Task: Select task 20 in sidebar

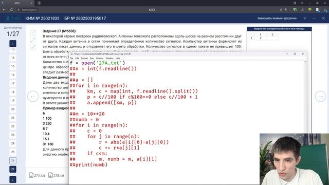Action: coord(13,109)
